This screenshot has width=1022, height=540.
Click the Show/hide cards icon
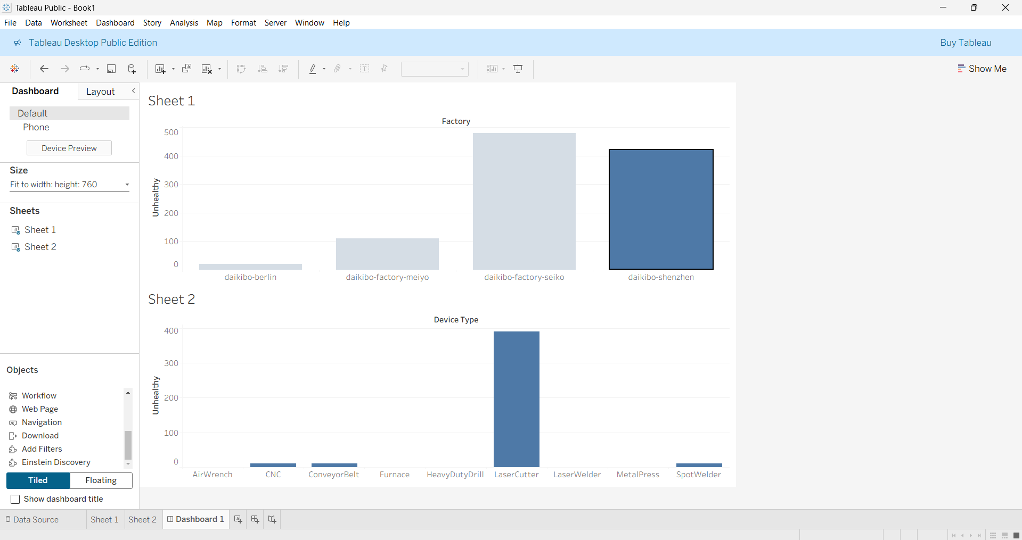492,69
